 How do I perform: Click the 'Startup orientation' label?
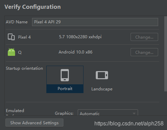pyautogui.click(x=25, y=68)
